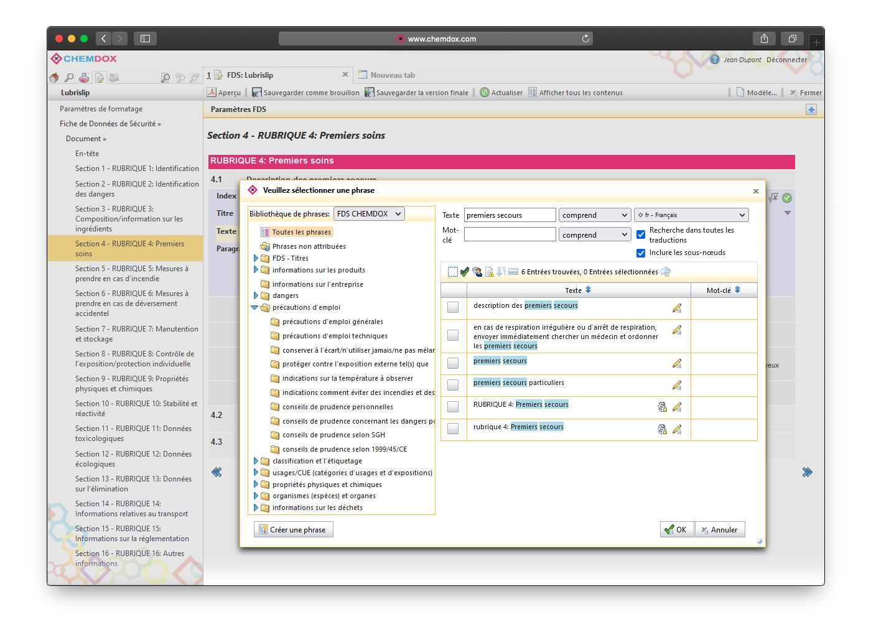This screenshot has width=871, height=622.
Task: Click the document warning icon in results toolbar
Action: point(490,272)
